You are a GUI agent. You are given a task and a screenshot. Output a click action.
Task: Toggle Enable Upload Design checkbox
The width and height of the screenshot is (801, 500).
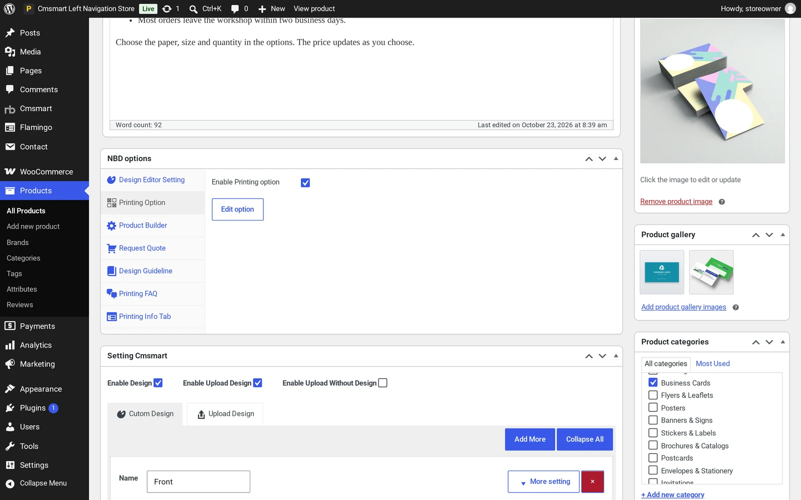258,383
